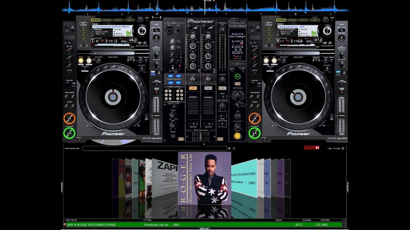
Task: Set loop out with right deck OUT button
Action: tap(274, 60)
